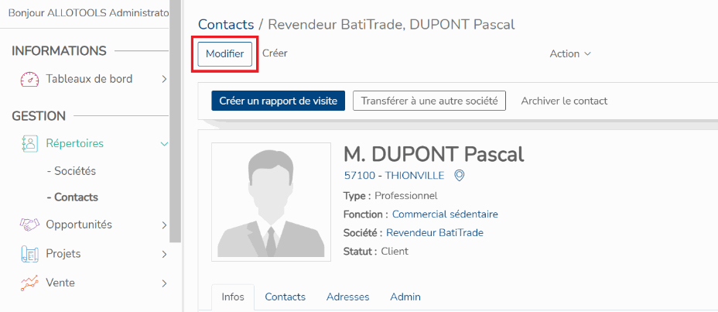The width and height of the screenshot is (718, 312).
Task: Expand the Opportunités menu chevron
Action: [164, 225]
